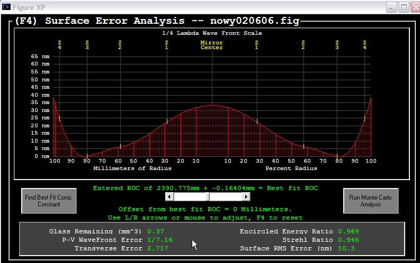
Task: Select Glass Remaining value 0.37
Action: click(156, 231)
